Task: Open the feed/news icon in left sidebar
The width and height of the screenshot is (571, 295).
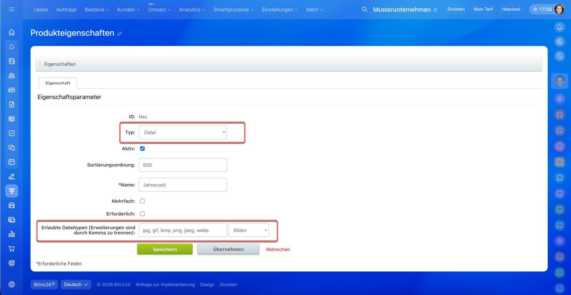Action: point(12,61)
